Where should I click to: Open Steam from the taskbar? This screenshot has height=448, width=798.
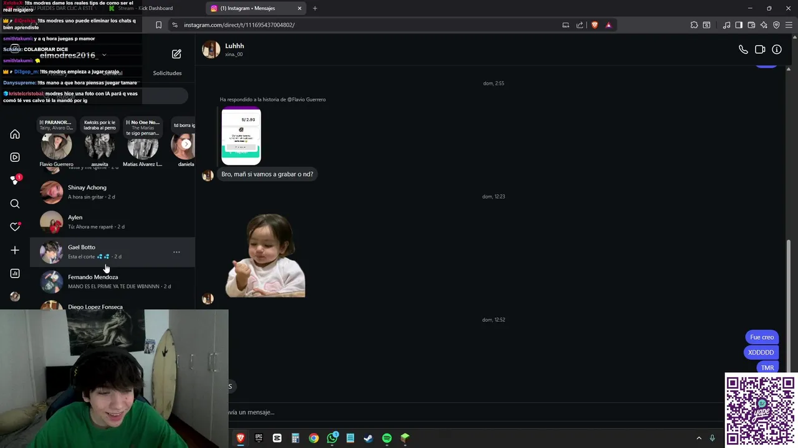pyautogui.click(x=368, y=438)
